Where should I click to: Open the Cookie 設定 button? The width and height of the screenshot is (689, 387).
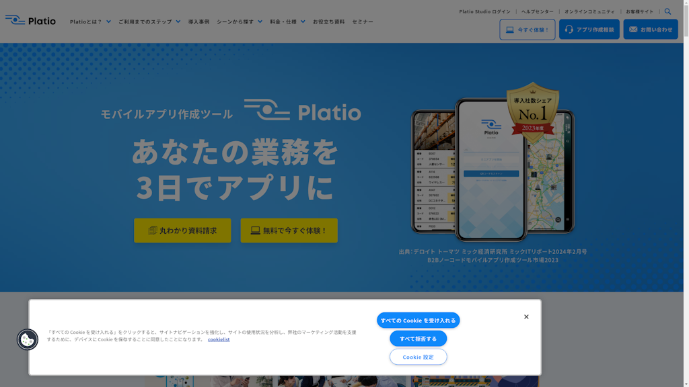click(x=418, y=357)
